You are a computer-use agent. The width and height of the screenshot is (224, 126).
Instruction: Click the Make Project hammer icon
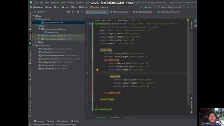click(141, 7)
